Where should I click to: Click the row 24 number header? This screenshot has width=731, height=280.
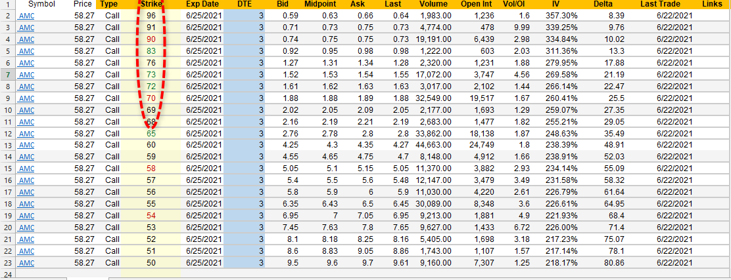point(8,274)
